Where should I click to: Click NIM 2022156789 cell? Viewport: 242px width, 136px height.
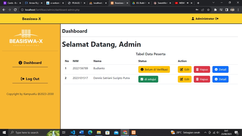pos(80,68)
